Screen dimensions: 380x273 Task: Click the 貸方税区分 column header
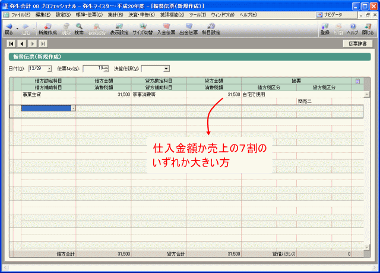(324, 88)
